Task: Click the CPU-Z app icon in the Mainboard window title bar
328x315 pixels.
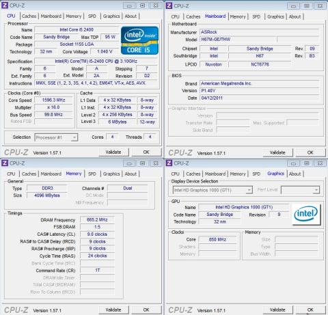Action: [169, 5]
